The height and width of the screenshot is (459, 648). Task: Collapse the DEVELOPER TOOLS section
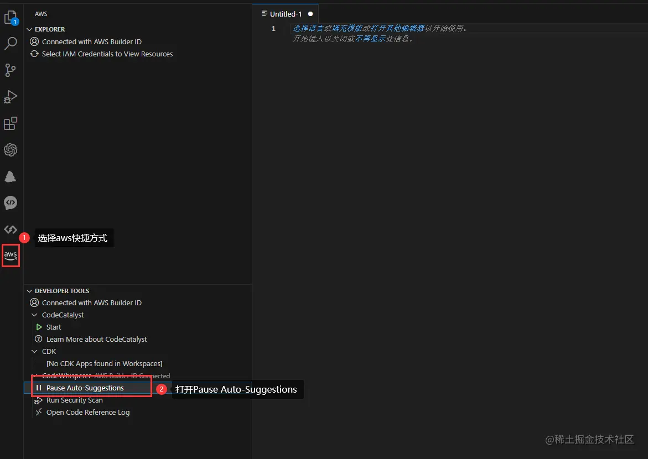point(29,291)
